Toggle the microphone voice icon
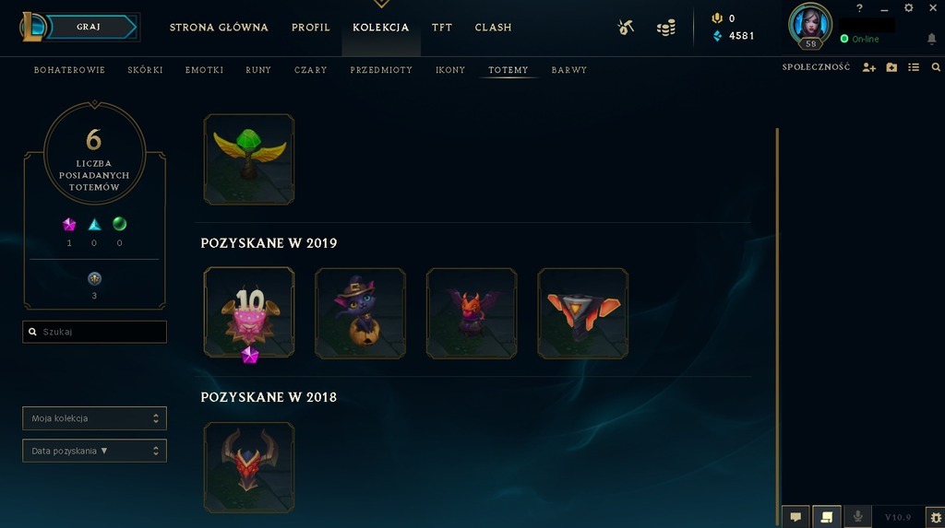945x528 pixels. (857, 517)
